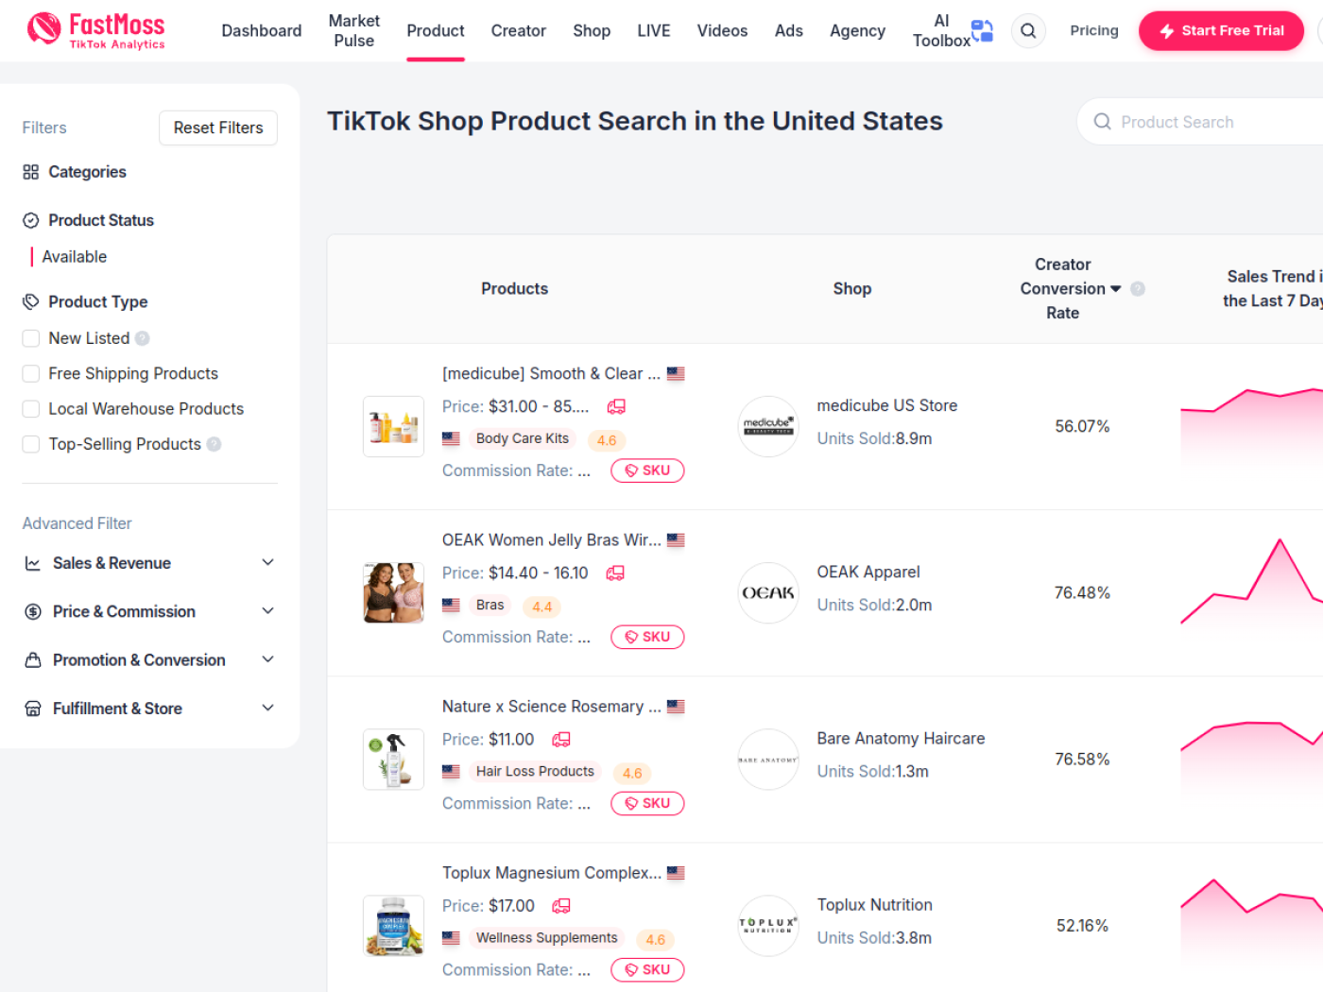Click the Toplux Nutrition shop logo
This screenshot has width=1323, height=992.
coord(768,925)
